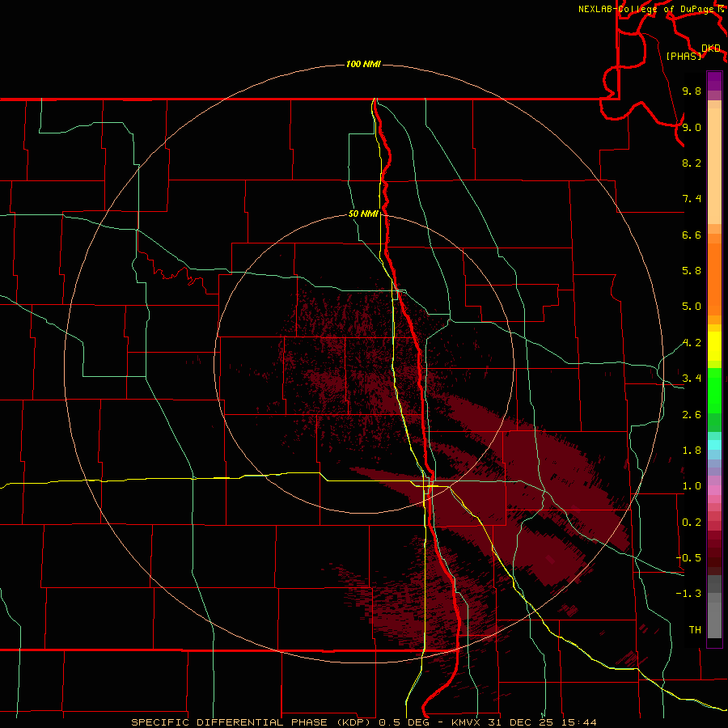728x728 pixels.
Task: Click the 9.8 value on the color scale
Action: click(x=692, y=91)
